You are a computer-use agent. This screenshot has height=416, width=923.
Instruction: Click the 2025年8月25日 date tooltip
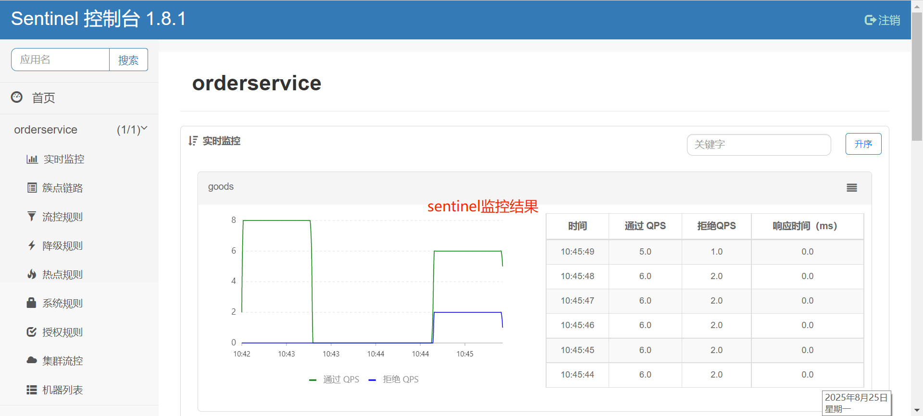pyautogui.click(x=856, y=403)
